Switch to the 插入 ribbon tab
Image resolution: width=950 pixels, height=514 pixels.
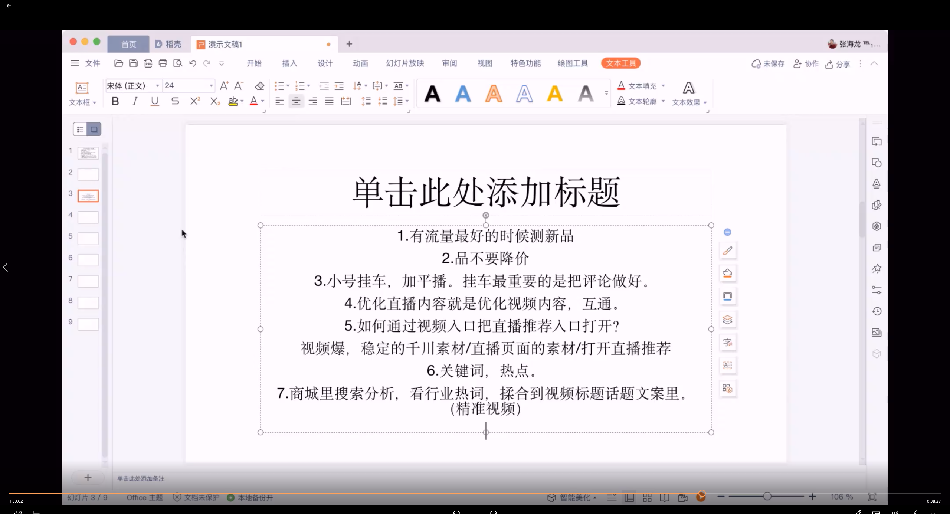(x=289, y=63)
